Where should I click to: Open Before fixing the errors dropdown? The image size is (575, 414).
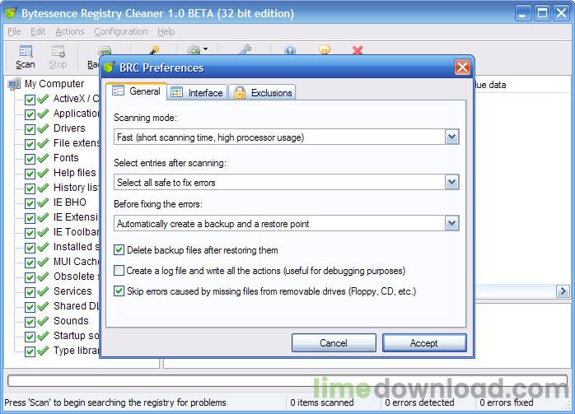pos(451,224)
